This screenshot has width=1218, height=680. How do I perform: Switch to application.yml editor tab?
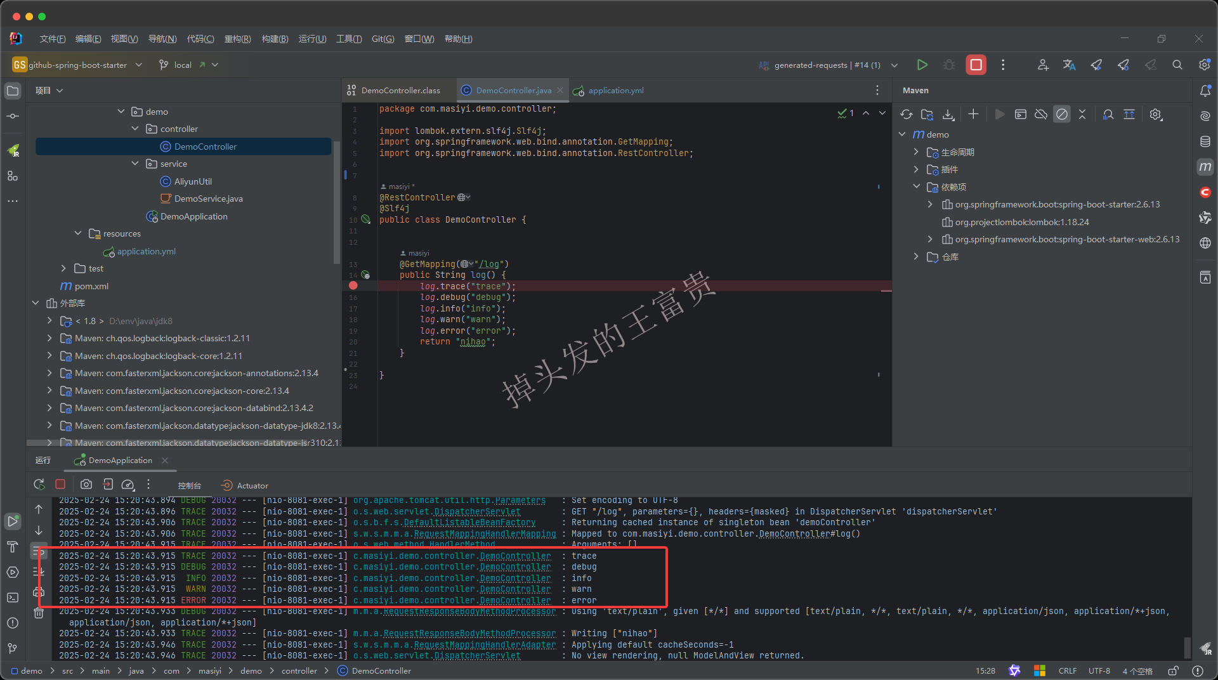point(609,91)
